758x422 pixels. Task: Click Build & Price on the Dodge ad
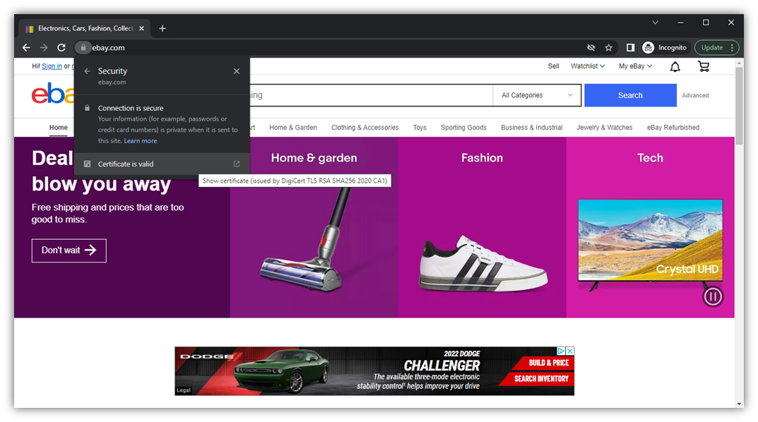[548, 363]
